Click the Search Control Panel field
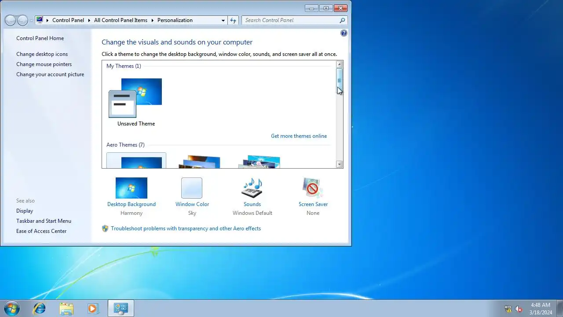Image resolution: width=563 pixels, height=317 pixels. (295, 20)
